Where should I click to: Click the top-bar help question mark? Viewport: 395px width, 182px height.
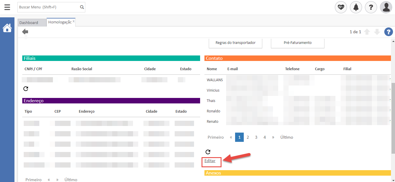[371, 7]
